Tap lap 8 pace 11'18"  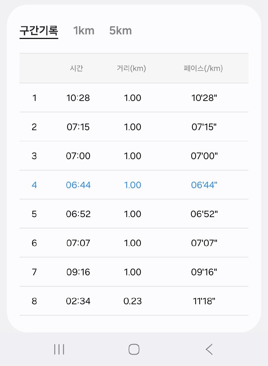pos(204,301)
